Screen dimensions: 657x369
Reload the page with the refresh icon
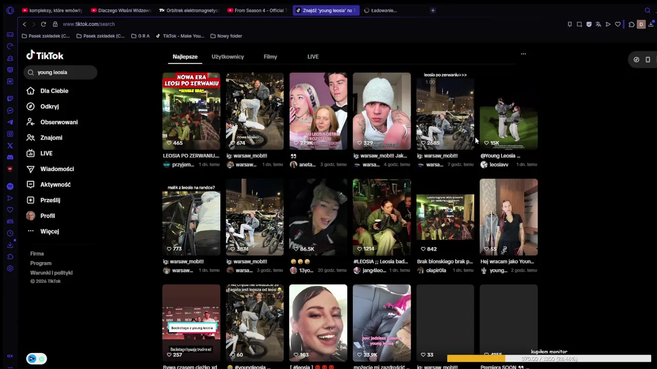tap(44, 24)
